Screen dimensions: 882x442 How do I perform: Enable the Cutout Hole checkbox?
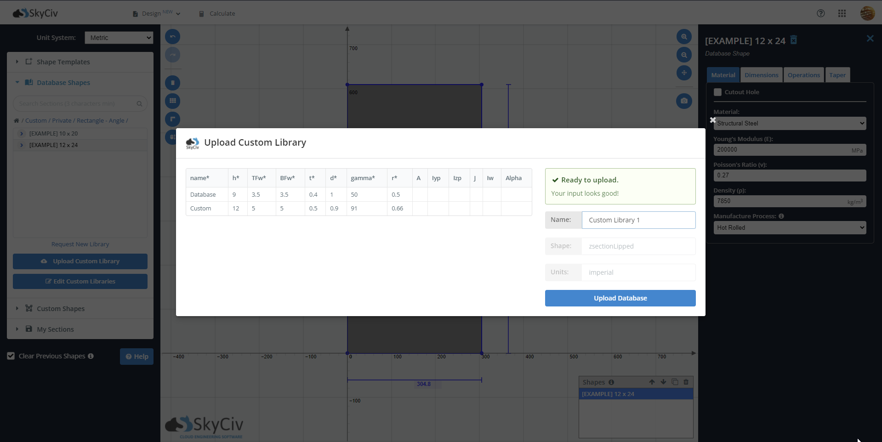point(717,92)
